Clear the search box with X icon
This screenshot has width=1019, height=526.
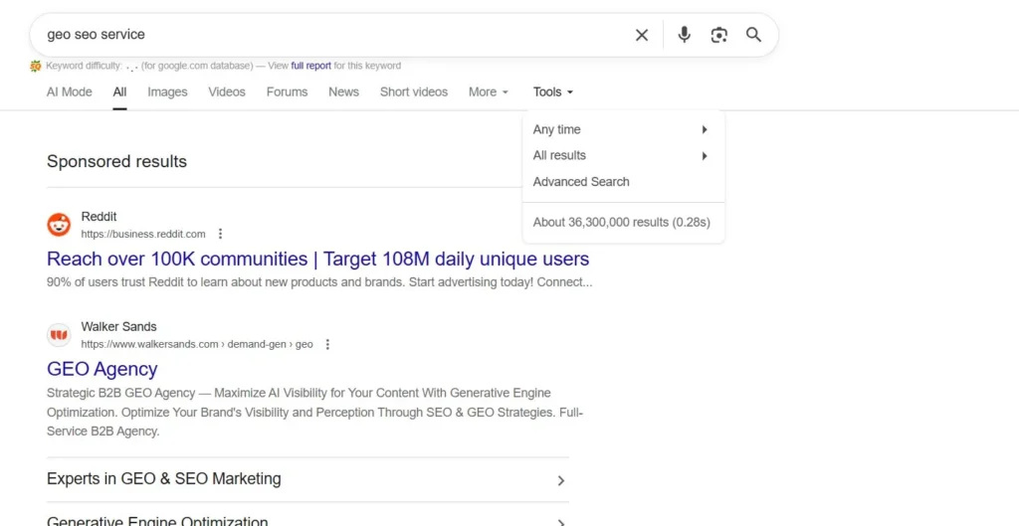coord(642,35)
